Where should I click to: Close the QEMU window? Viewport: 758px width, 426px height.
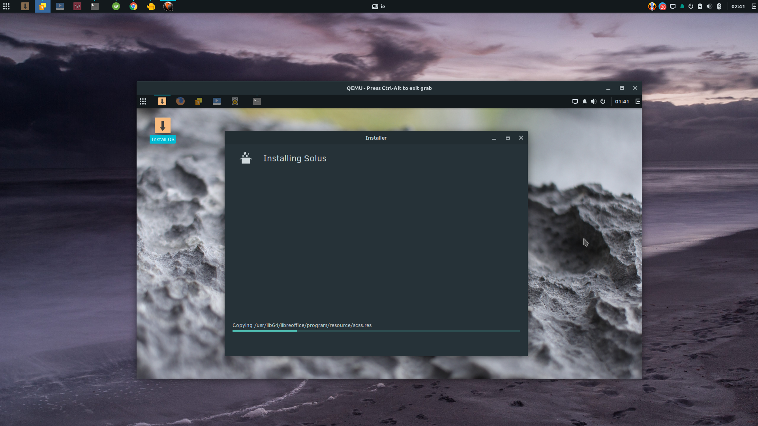tap(635, 88)
